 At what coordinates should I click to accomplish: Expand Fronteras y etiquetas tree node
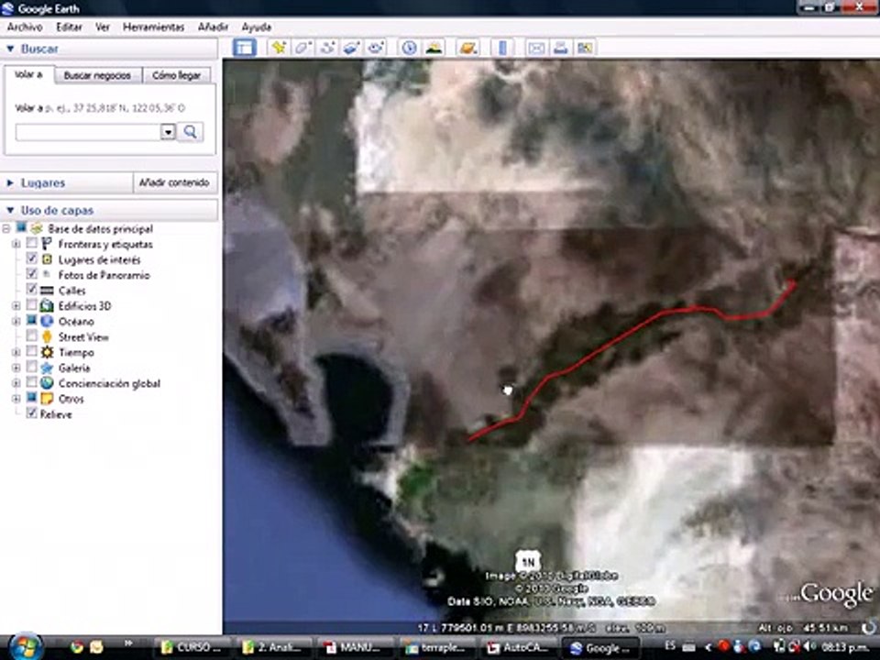coord(16,244)
